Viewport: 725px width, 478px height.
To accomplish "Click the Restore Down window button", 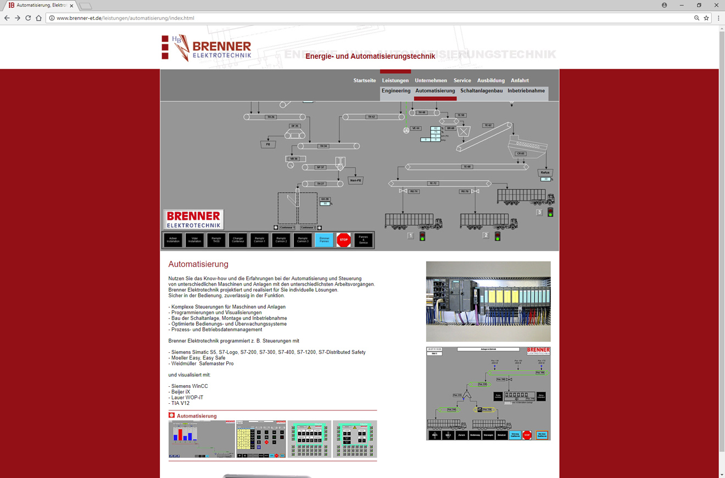I will (x=699, y=5).
